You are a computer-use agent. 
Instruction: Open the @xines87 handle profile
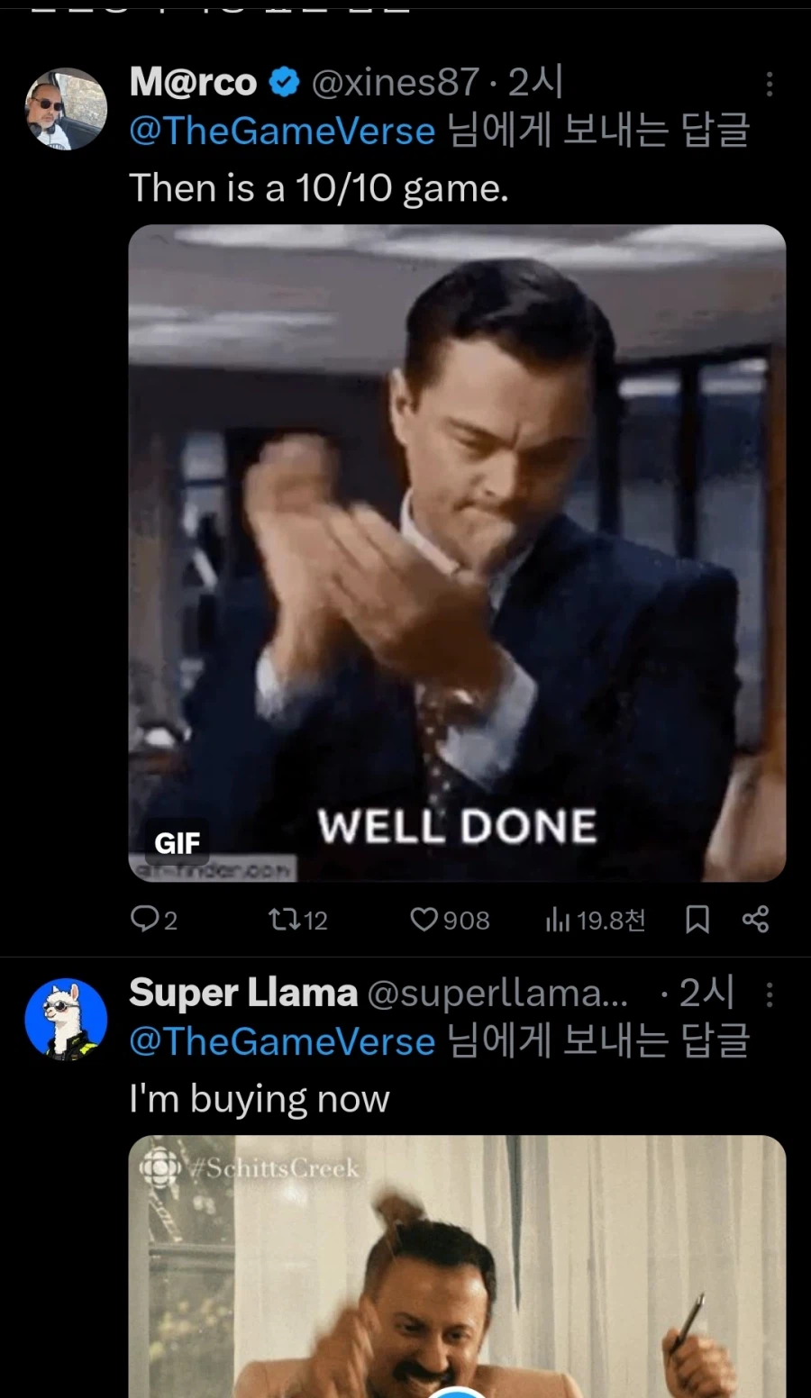pyautogui.click(x=395, y=83)
